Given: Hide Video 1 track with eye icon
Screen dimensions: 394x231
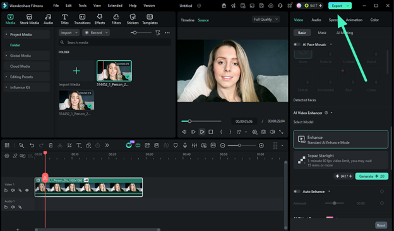Looking at the screenshot, I should (x=27, y=190).
